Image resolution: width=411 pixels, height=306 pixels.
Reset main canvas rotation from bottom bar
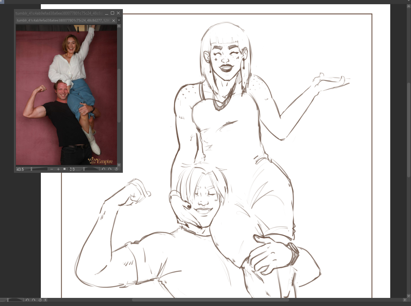coord(40,300)
